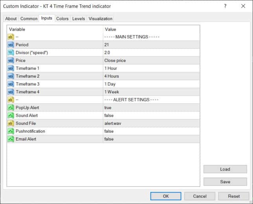Click the double-type icon next to Divisor
This screenshot has height=204, width=253.
pyautogui.click(x=11, y=53)
